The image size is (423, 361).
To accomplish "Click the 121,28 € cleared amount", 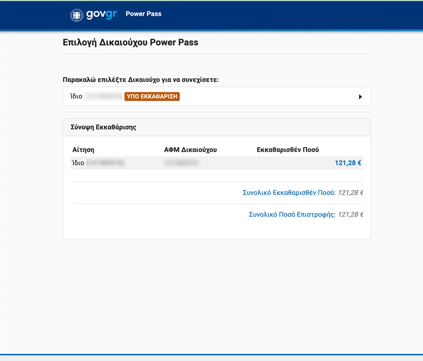I will [x=348, y=163].
